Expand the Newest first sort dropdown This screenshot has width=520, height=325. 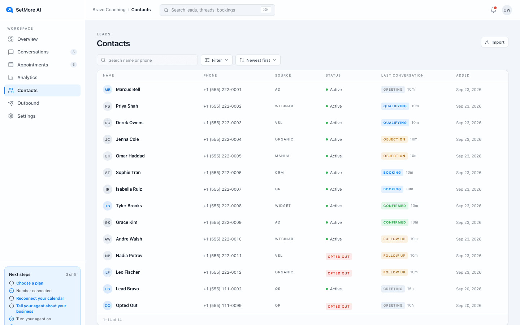[258, 60]
